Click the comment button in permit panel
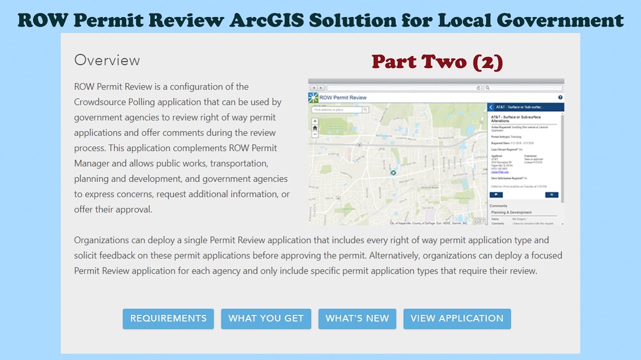The image size is (641, 360). (496, 194)
